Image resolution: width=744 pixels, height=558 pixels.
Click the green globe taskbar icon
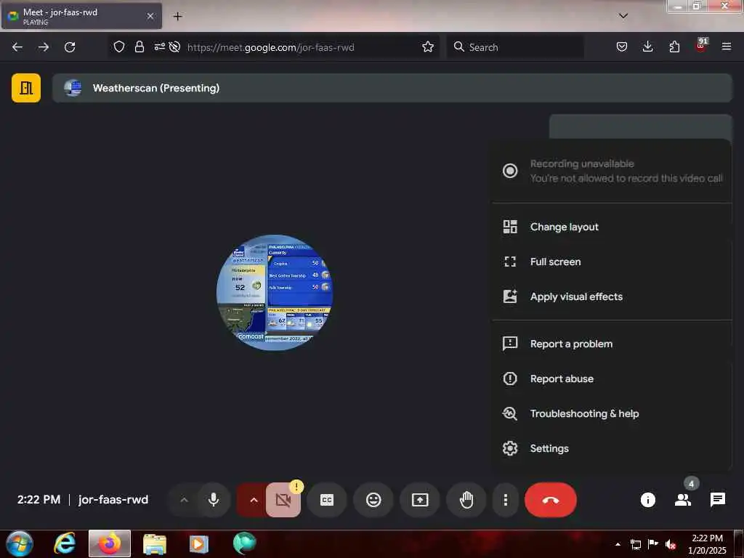point(244,543)
